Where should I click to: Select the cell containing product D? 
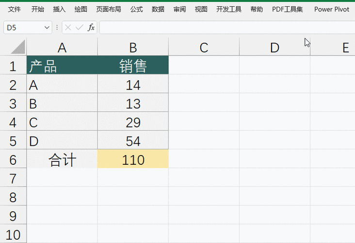pyautogui.click(x=62, y=140)
